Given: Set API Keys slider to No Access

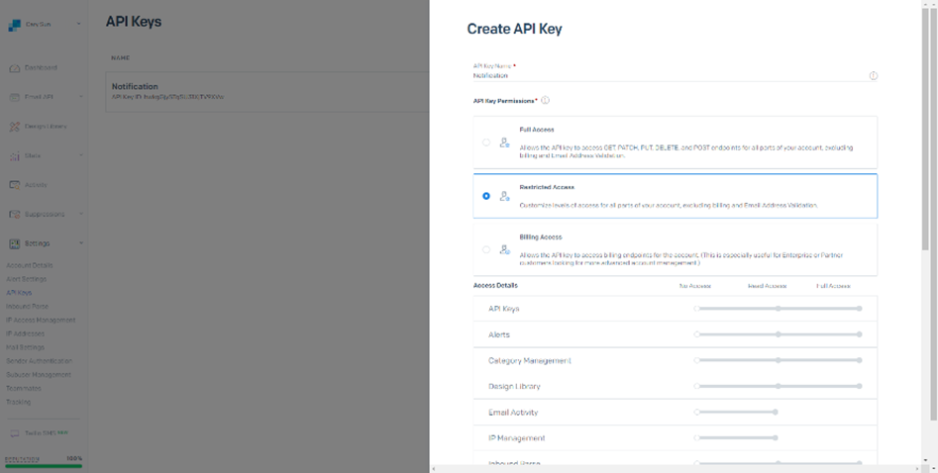Looking at the screenshot, I should [697, 309].
